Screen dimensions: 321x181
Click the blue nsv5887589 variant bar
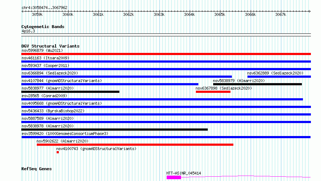point(166,122)
